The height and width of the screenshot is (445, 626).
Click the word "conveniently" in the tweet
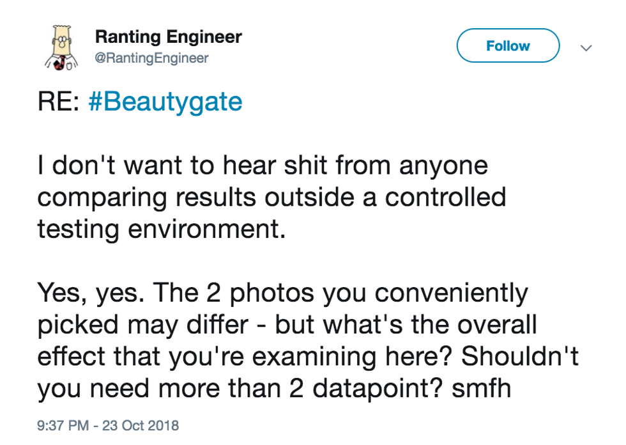451,293
